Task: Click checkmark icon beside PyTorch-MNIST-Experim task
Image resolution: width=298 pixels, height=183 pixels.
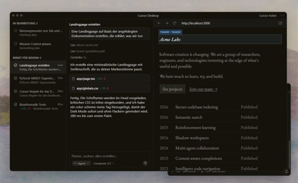Action: (16, 78)
